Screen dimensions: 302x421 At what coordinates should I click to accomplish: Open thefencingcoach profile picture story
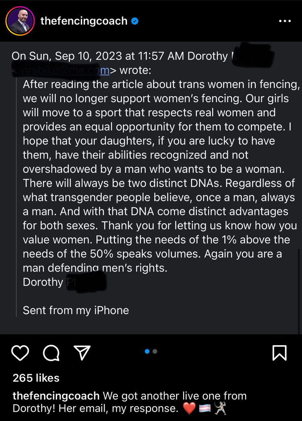[x=20, y=21]
